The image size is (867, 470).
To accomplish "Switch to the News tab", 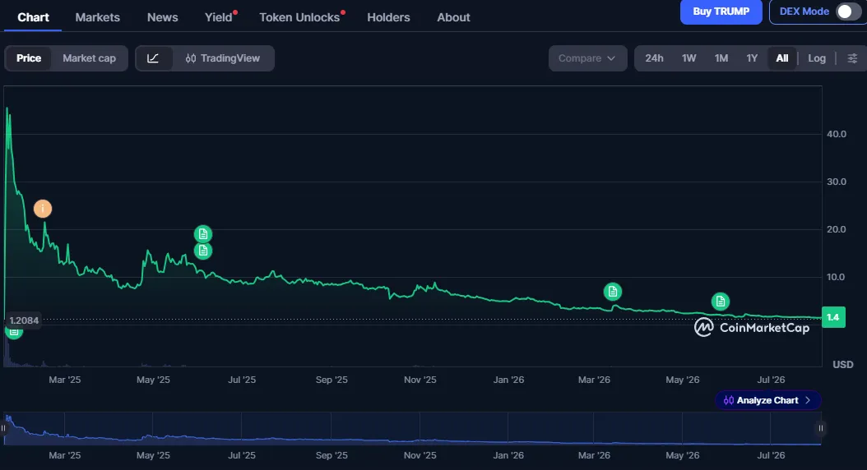I will [163, 17].
